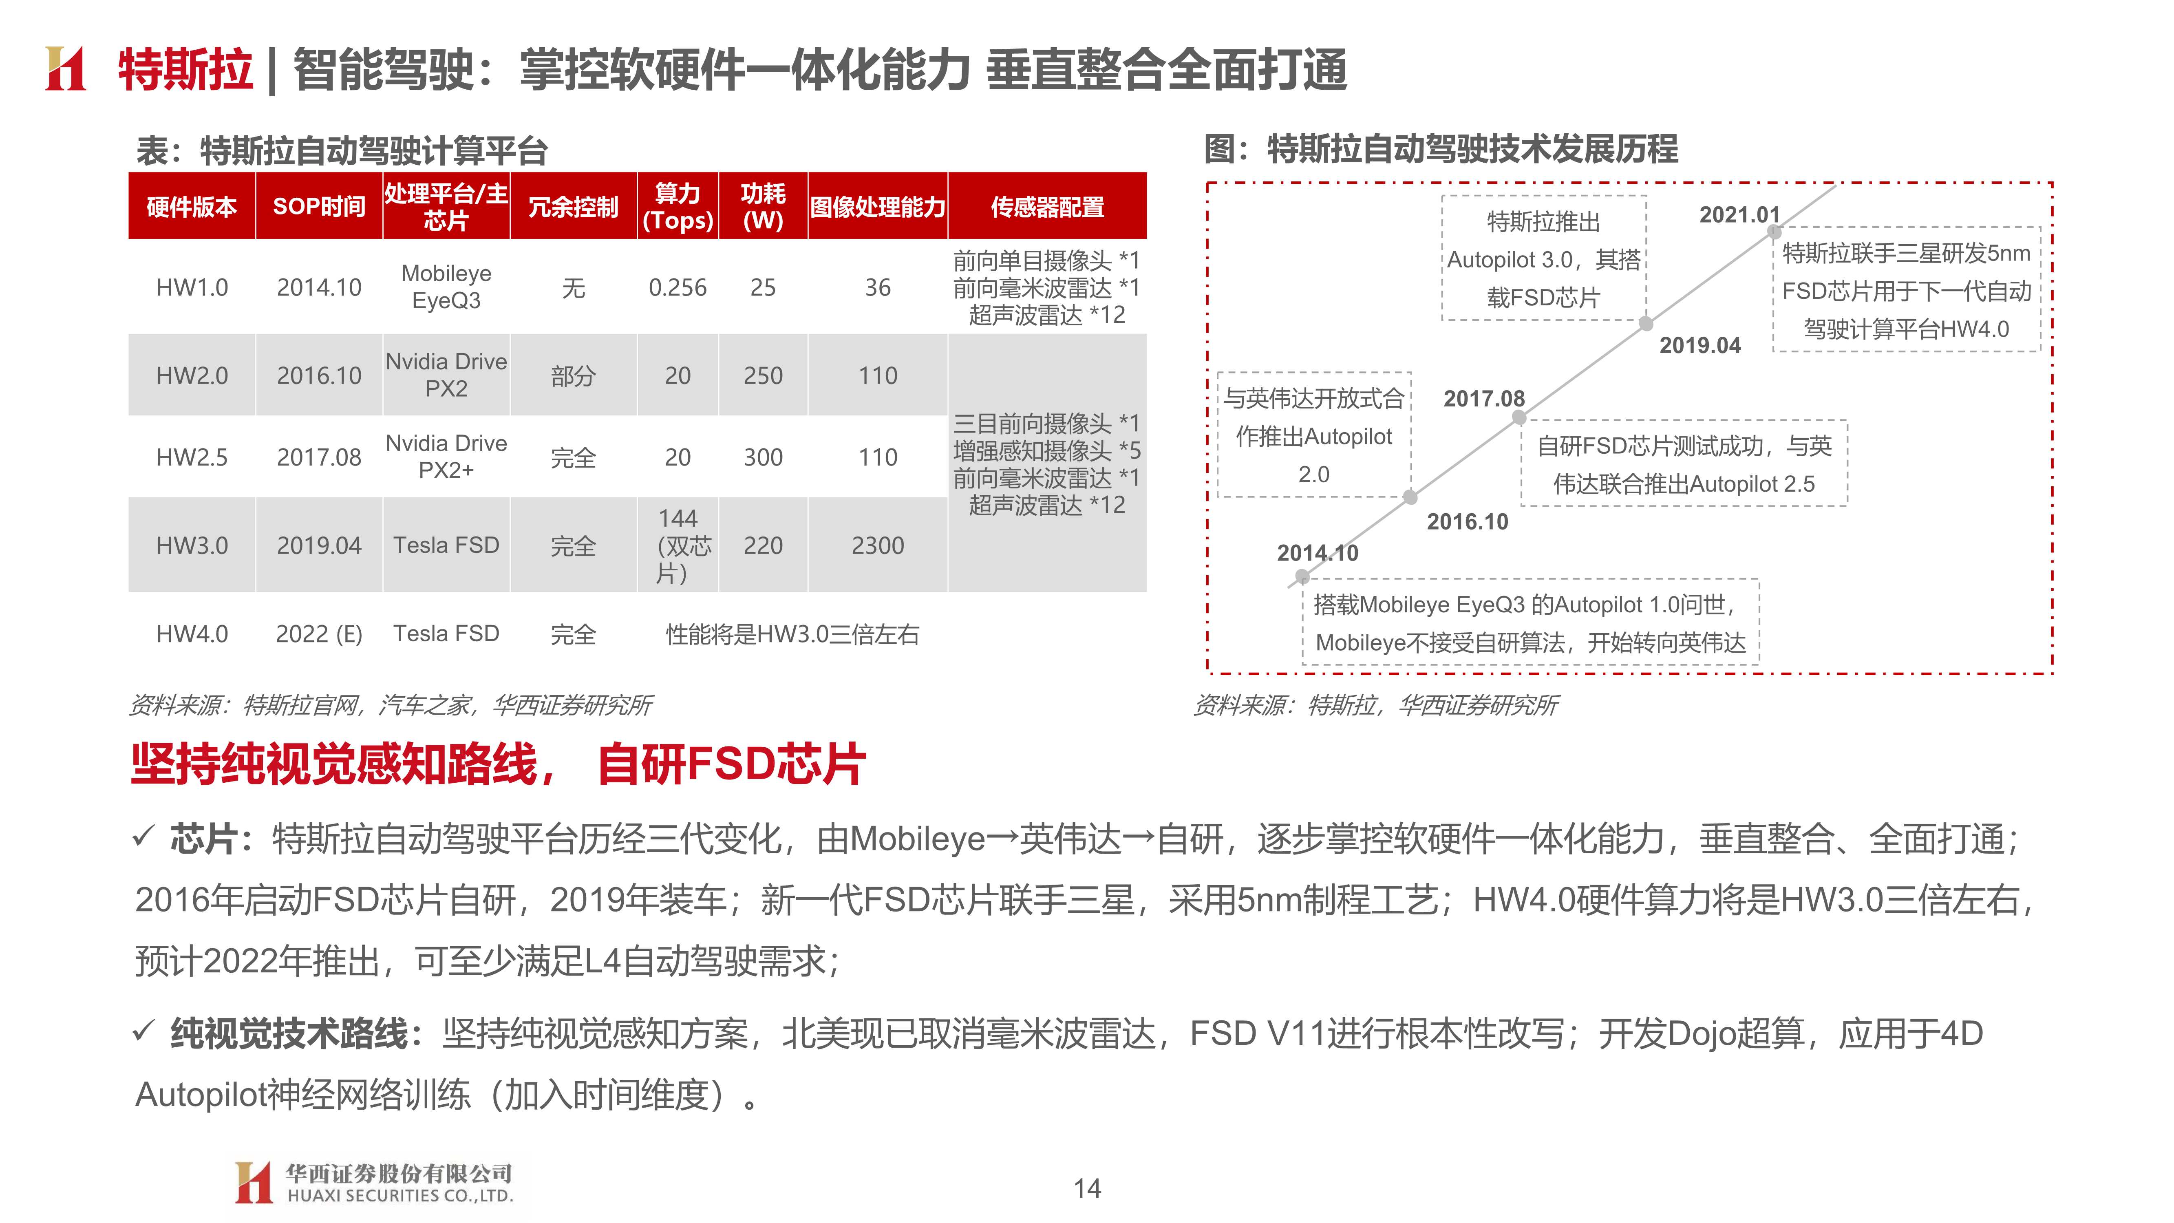Screen dimensions: 2174x1223
Task: Click the Mobileye EyeQ3 Autopilot 1.0 callout
Action: click(1530, 622)
